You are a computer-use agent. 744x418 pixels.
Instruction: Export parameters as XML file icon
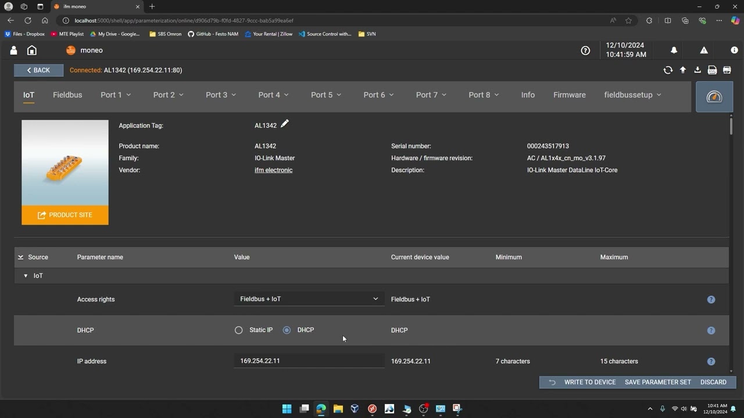click(x=712, y=70)
